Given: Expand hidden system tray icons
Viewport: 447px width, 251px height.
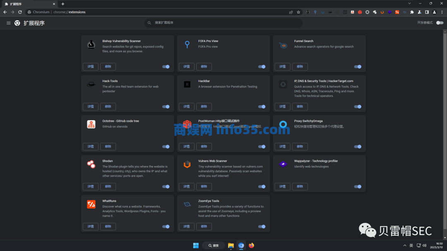Looking at the screenshot, I should pos(404,246).
